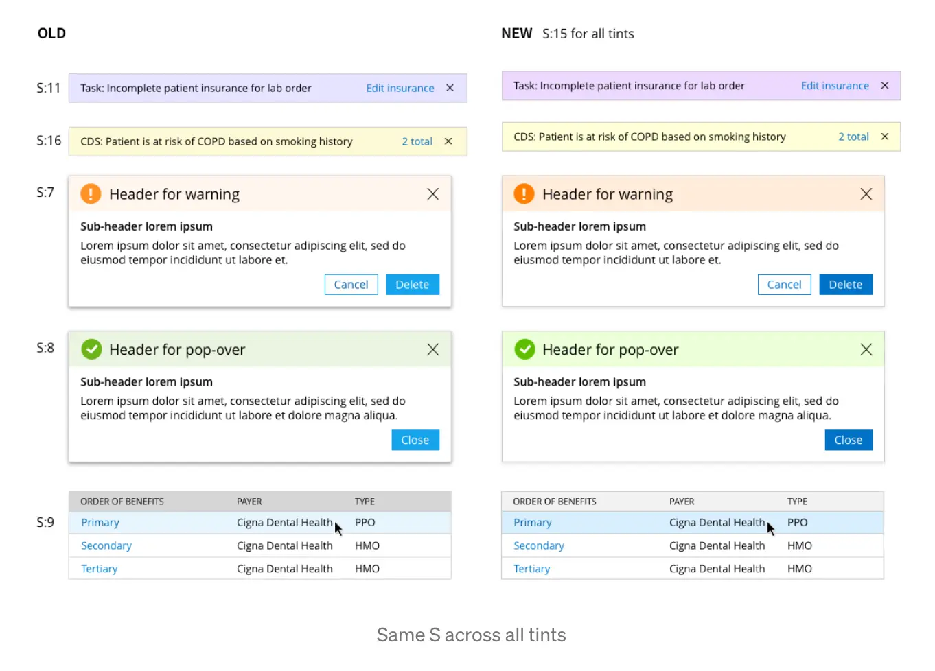Select Secondary link in the left benefits table
This screenshot has height=671, width=935.
106,545
